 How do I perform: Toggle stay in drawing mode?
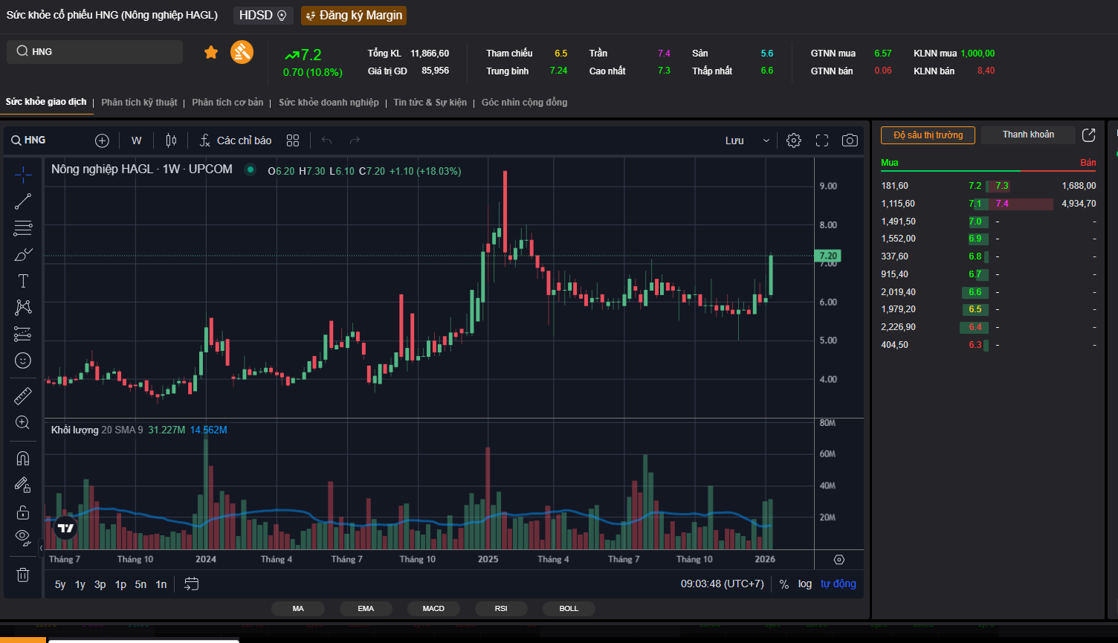[x=23, y=485]
